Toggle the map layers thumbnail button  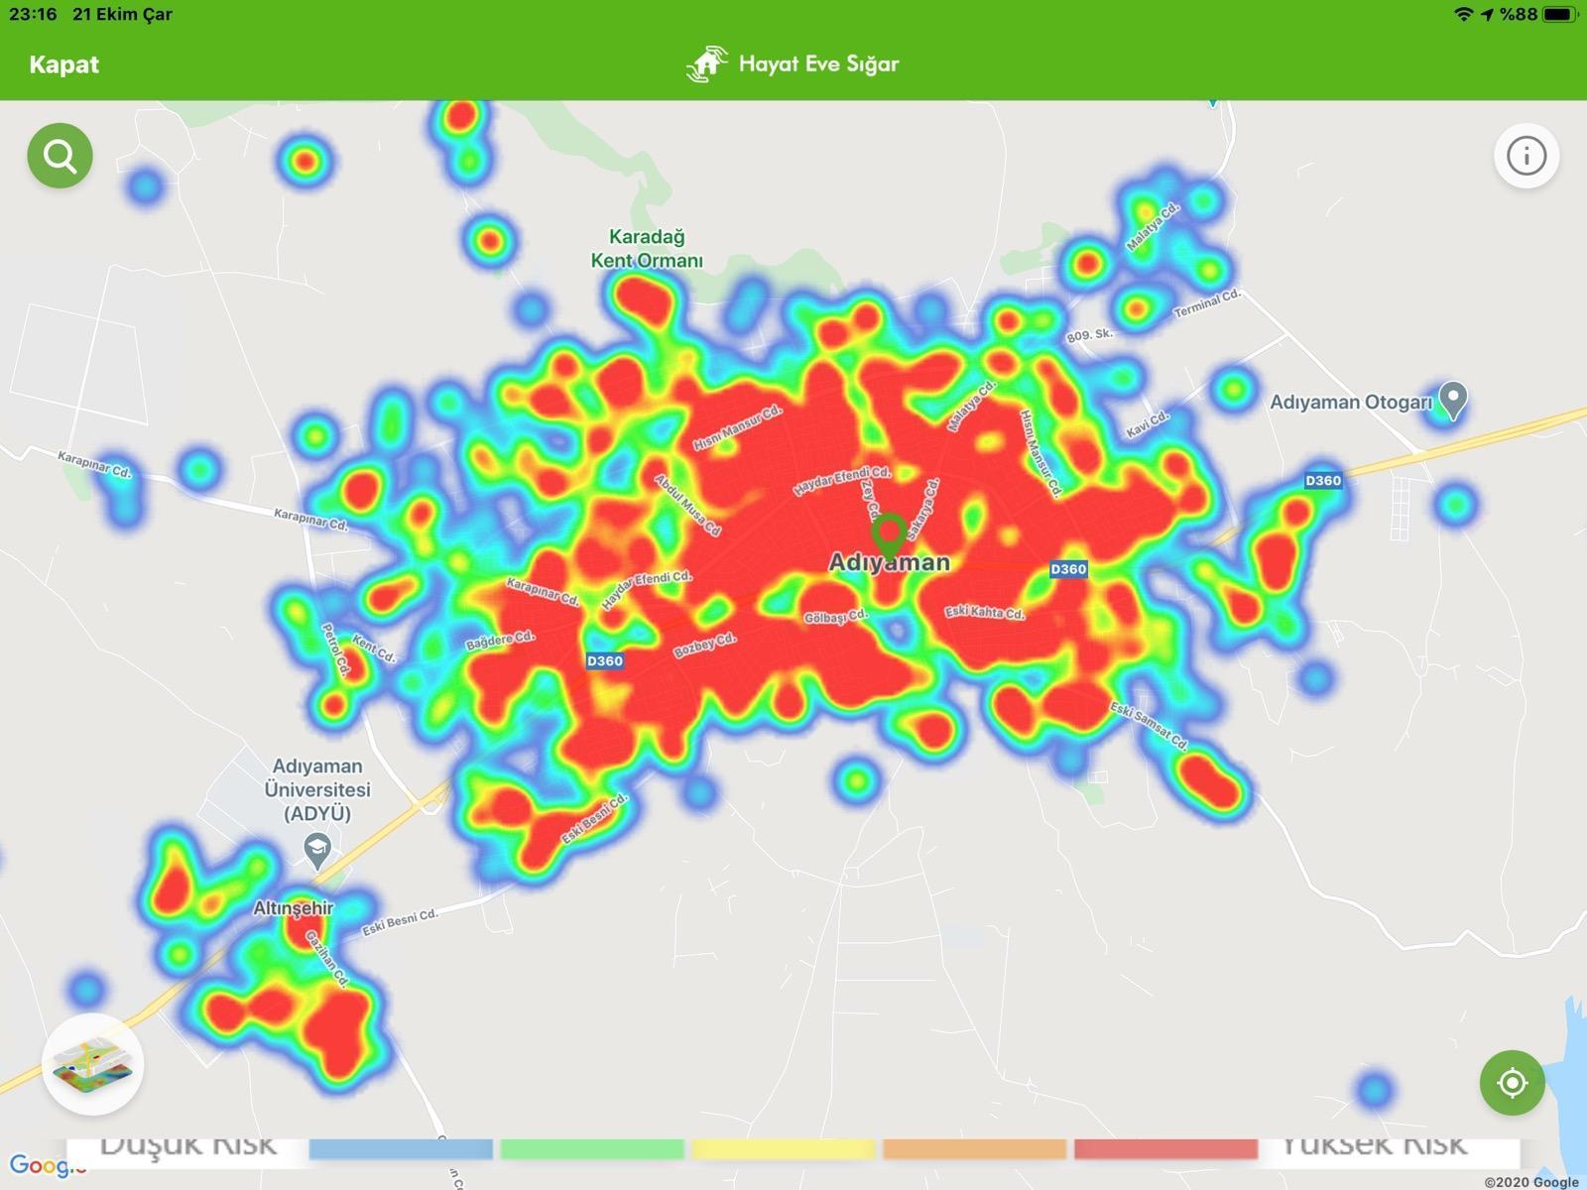93,1064
